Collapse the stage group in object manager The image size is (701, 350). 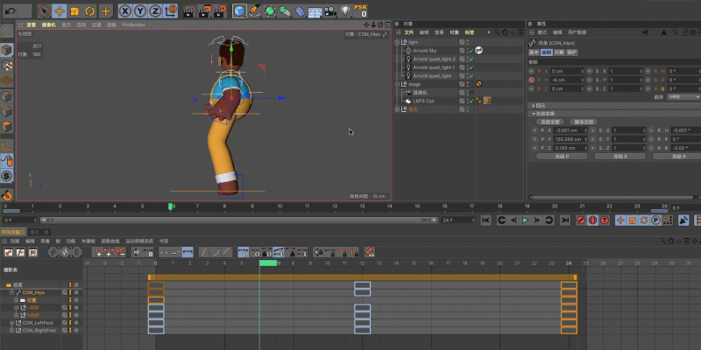click(x=397, y=84)
